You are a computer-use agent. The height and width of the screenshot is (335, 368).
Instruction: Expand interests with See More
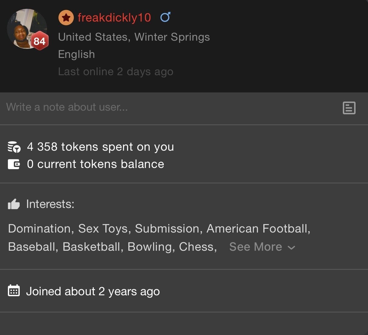tap(256, 247)
